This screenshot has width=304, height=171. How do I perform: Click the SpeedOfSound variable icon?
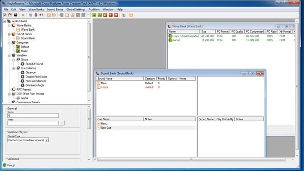click(x=22, y=64)
